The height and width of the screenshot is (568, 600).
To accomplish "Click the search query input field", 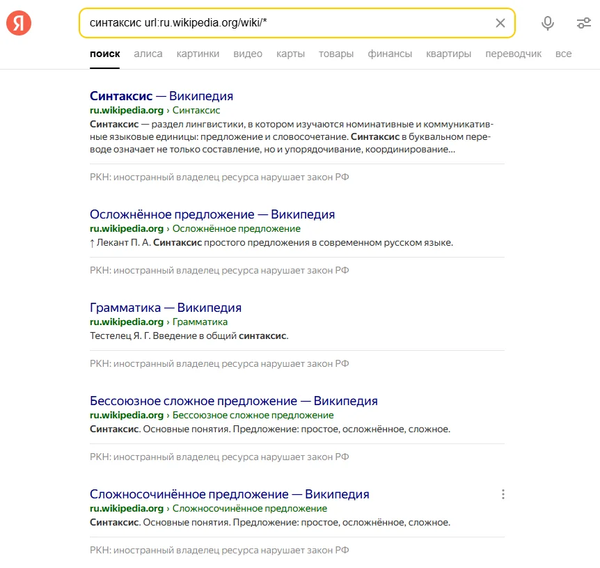I will coord(285,23).
